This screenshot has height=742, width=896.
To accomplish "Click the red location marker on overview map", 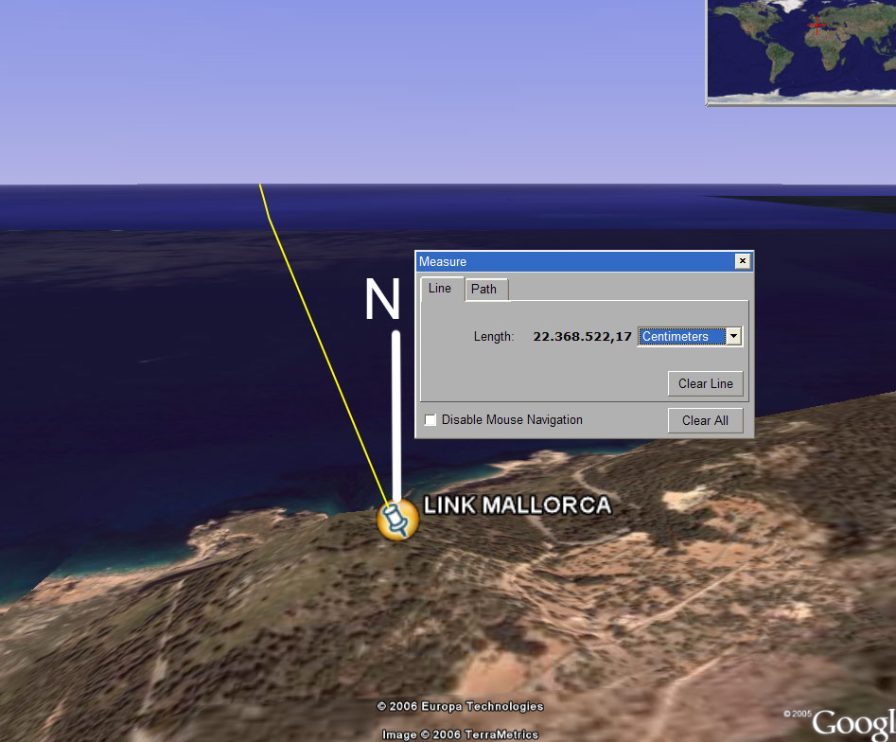I will click(819, 26).
